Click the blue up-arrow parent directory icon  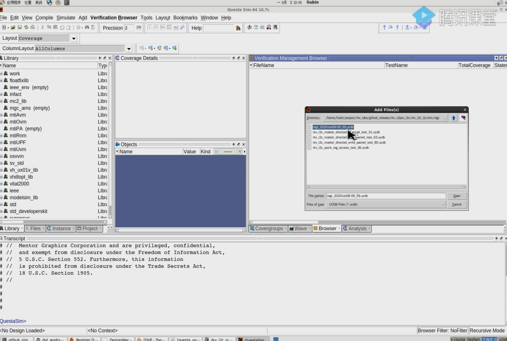[453, 118]
